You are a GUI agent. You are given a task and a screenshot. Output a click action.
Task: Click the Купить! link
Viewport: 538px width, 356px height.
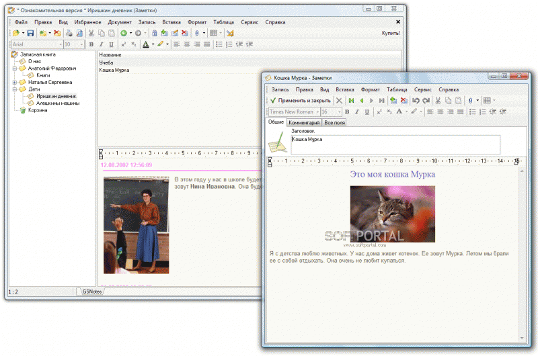tap(391, 33)
